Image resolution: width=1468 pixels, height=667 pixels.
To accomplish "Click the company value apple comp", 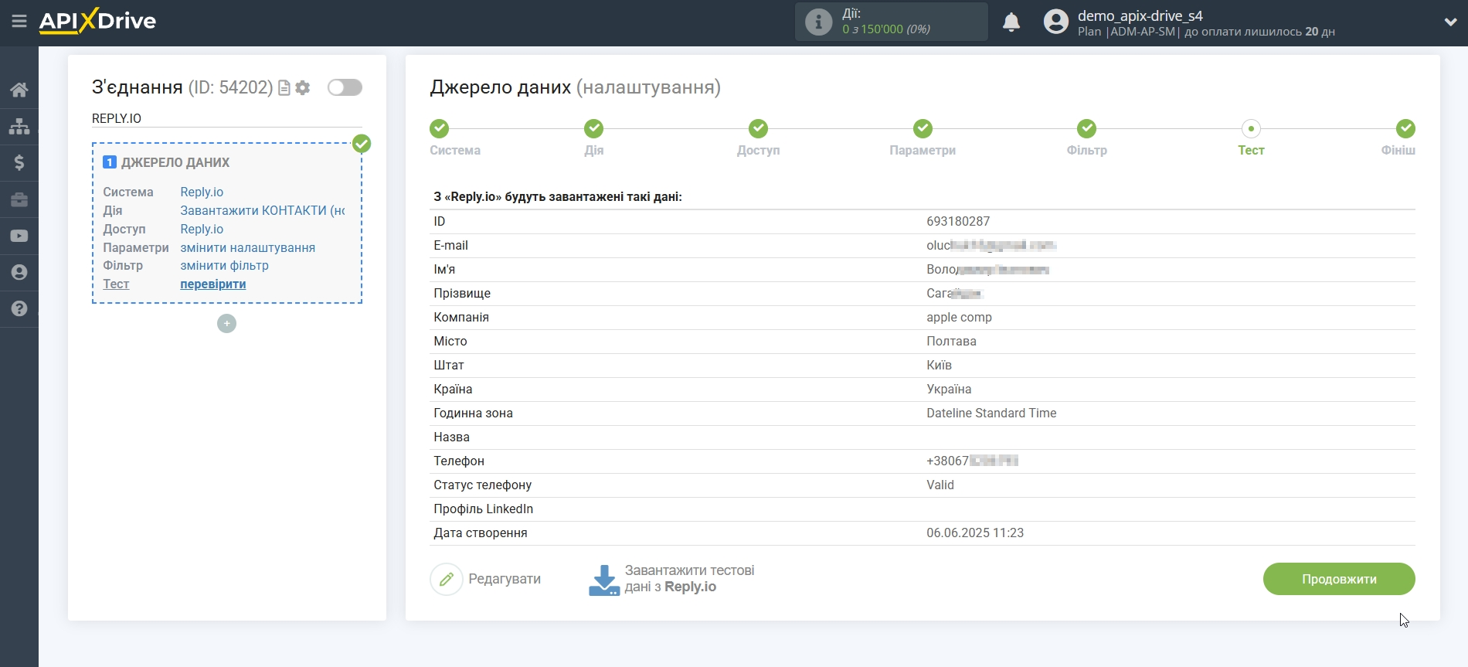I will pos(959,317).
